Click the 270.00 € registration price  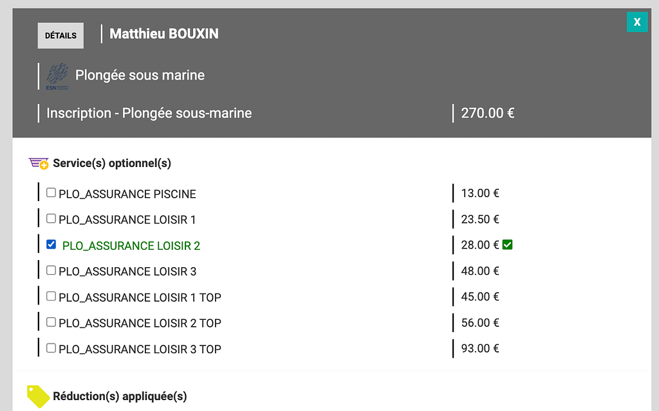pyautogui.click(x=487, y=114)
